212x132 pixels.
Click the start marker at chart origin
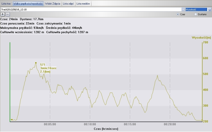[12, 120]
